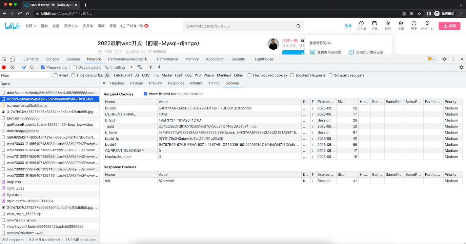
Task: Enable Hide data URLs checkbox
Action: point(73,75)
